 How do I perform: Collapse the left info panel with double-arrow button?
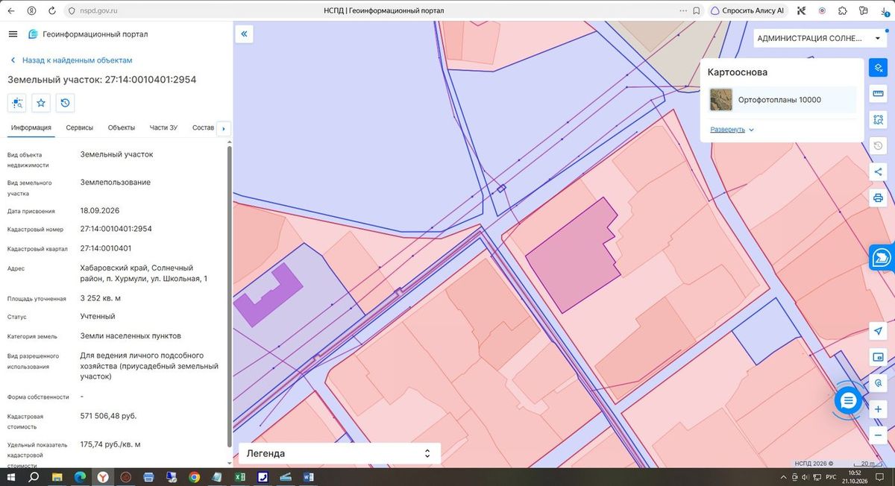(244, 34)
